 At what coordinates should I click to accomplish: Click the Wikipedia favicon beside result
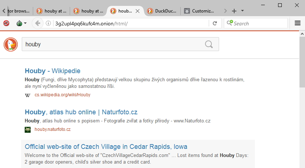tap(28, 95)
